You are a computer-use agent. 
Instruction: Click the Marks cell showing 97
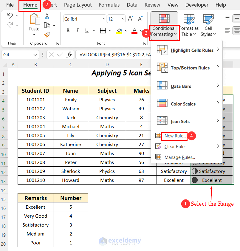coord(141,180)
